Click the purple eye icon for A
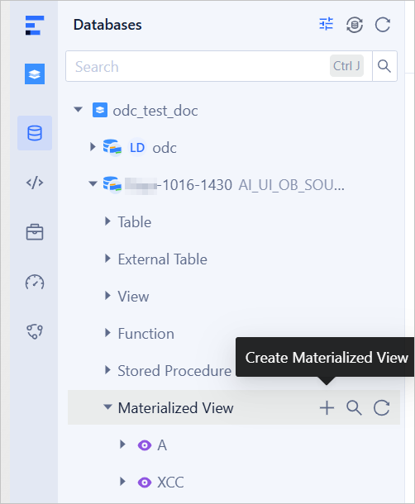 coord(145,445)
